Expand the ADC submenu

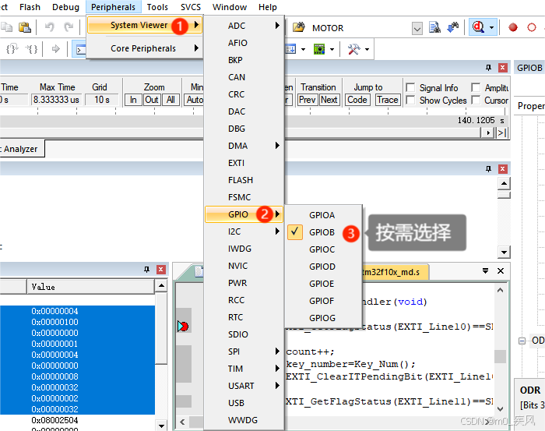pos(244,26)
